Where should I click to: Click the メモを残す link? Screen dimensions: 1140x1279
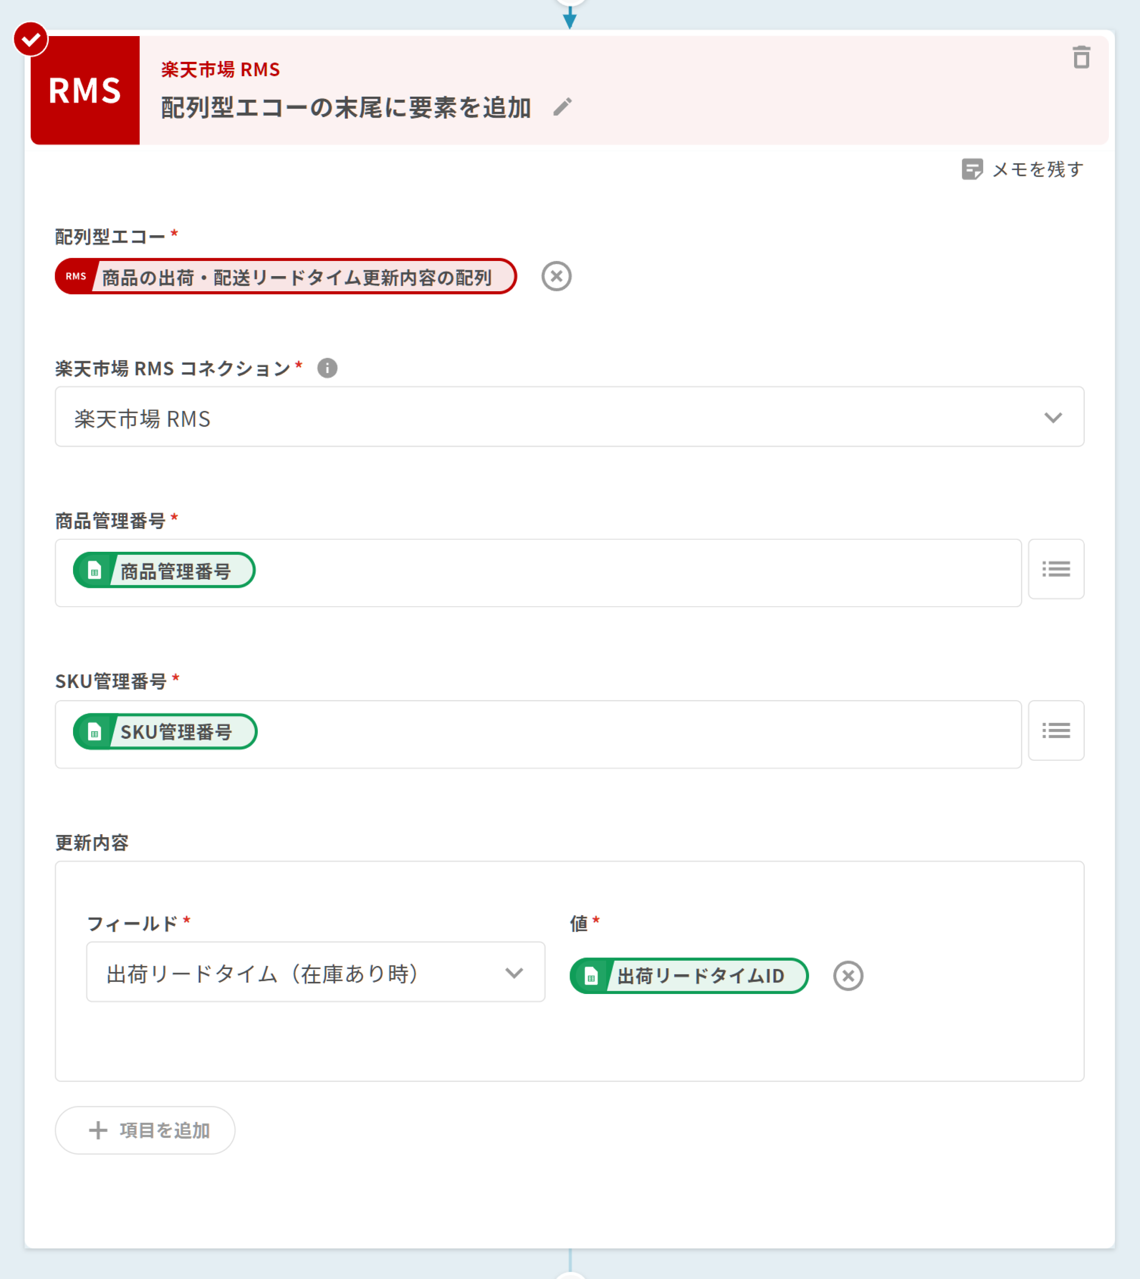(1037, 169)
